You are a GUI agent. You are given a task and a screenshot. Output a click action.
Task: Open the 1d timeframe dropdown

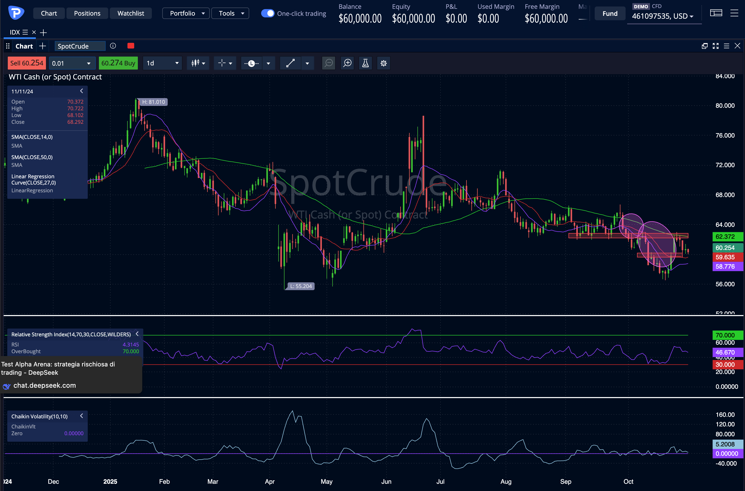coord(162,63)
